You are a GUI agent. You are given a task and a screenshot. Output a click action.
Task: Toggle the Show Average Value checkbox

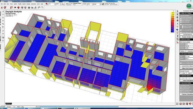[x=181, y=30]
